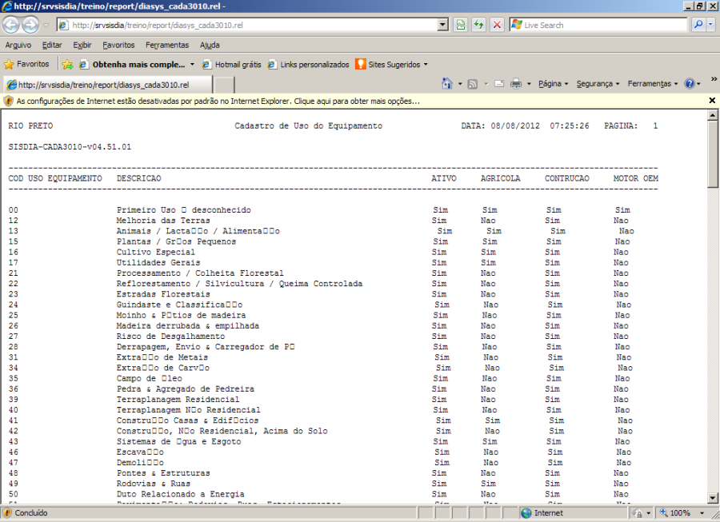The width and height of the screenshot is (720, 522).
Task: Click the browser Back arrow button
Action: coord(11,25)
